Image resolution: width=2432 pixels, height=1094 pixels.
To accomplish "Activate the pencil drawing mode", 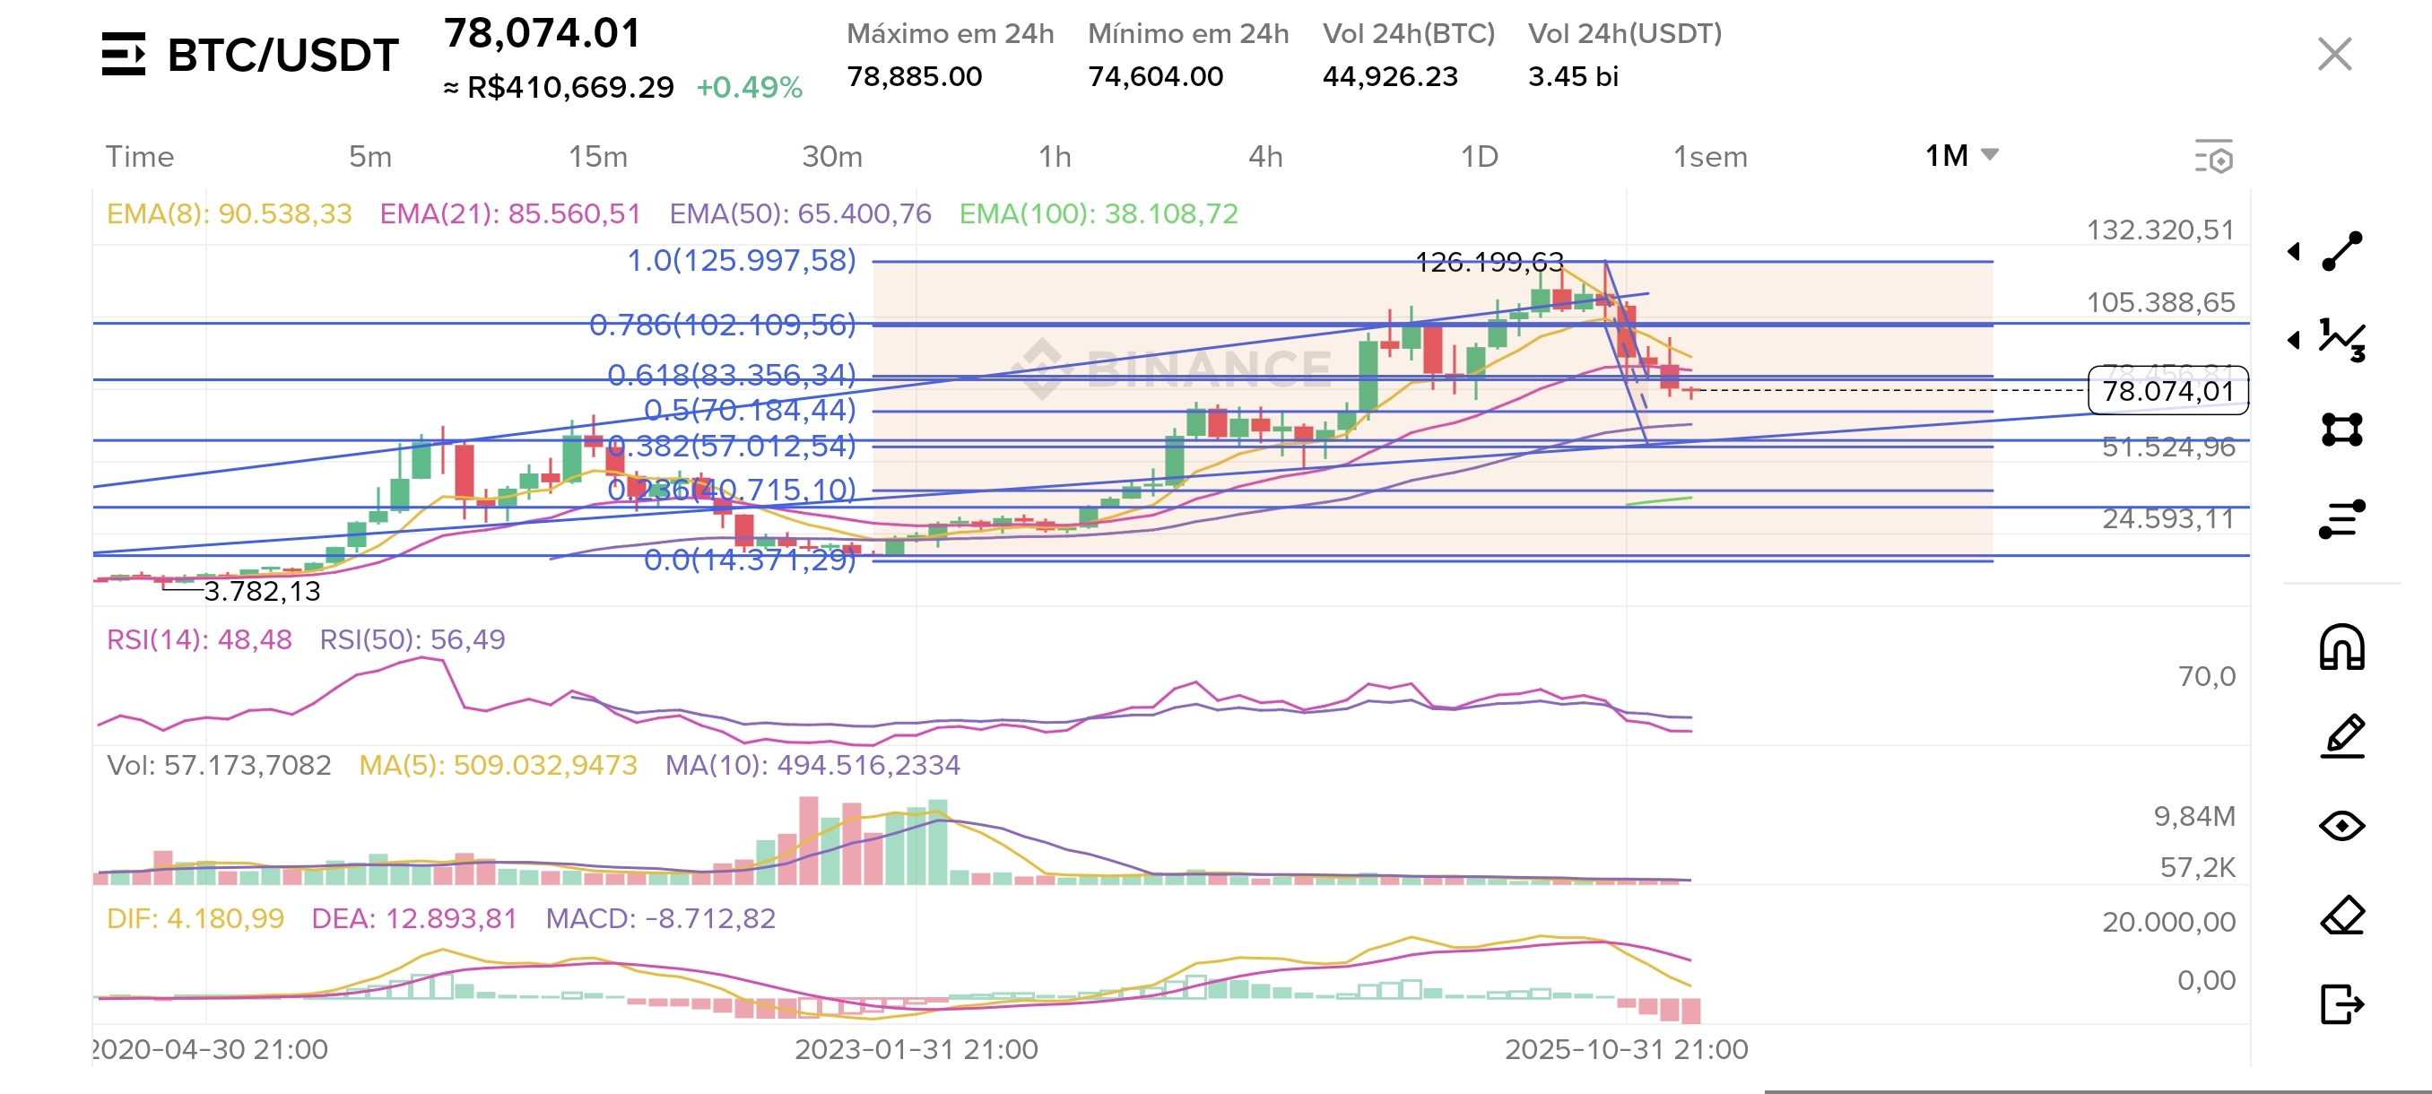I will tap(2342, 736).
